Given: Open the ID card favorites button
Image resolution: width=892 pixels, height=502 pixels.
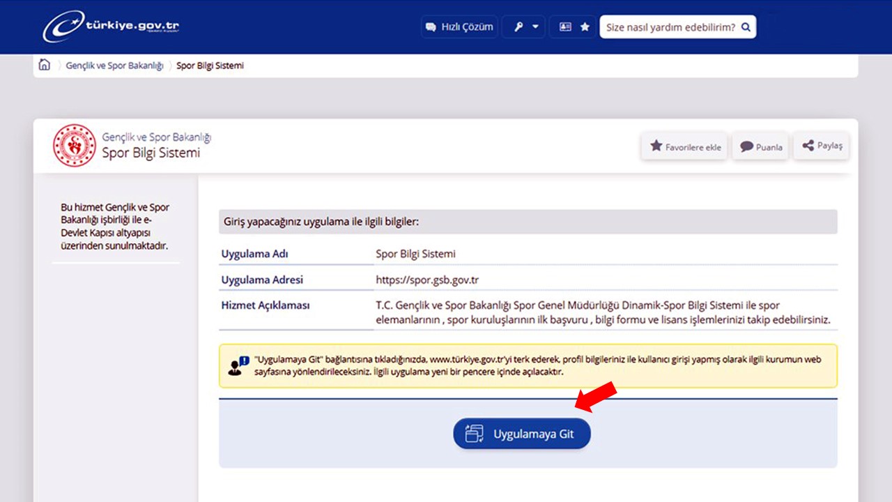Looking at the screenshot, I should tap(574, 27).
